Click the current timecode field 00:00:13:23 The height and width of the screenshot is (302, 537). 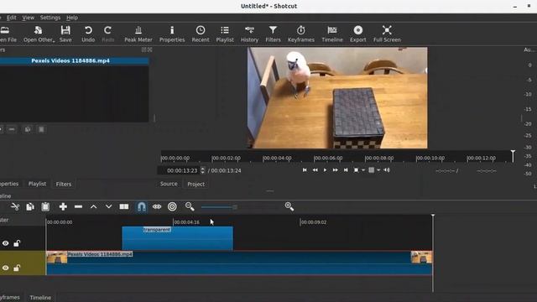179,170
